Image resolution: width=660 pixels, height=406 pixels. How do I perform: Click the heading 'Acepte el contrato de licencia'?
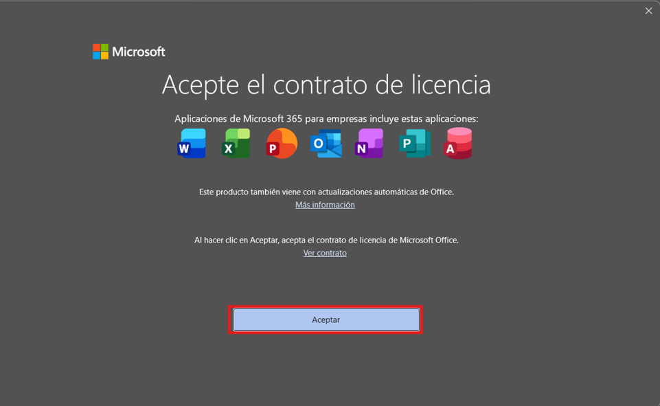click(326, 84)
